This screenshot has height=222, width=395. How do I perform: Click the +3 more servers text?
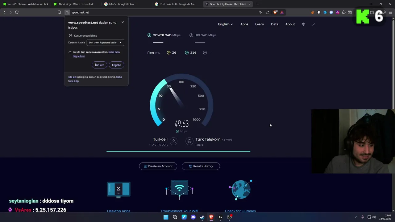pyautogui.click(x=227, y=140)
